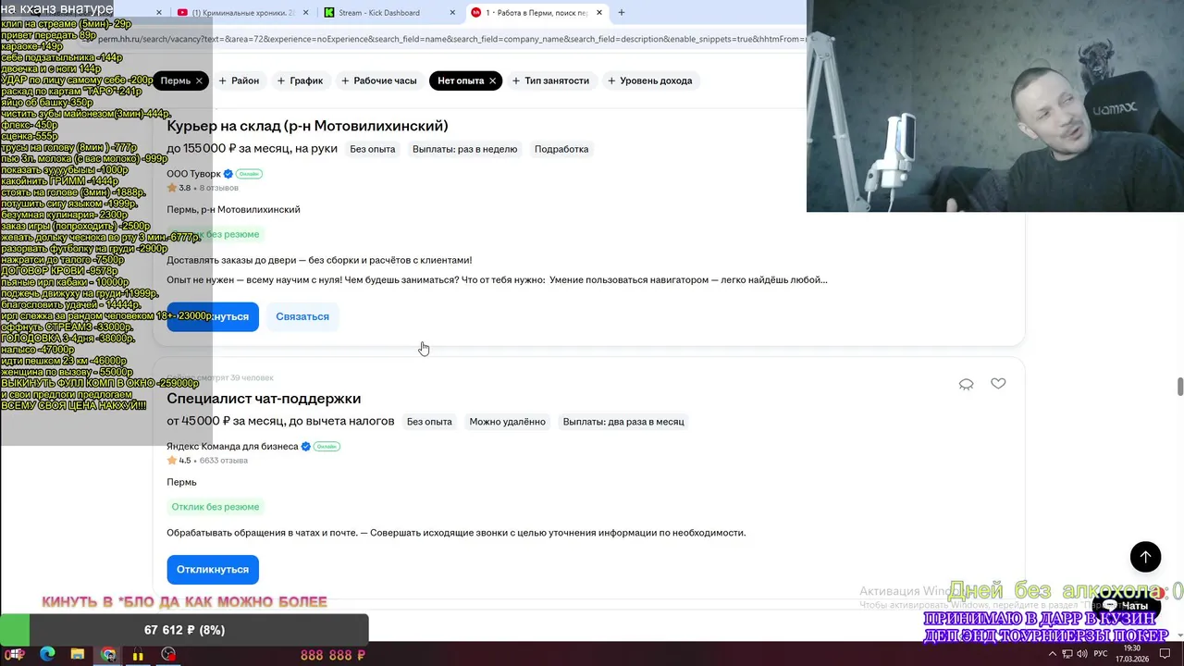Click the yellow app icon in the taskbar
This screenshot has height=666, width=1184.
[138, 655]
